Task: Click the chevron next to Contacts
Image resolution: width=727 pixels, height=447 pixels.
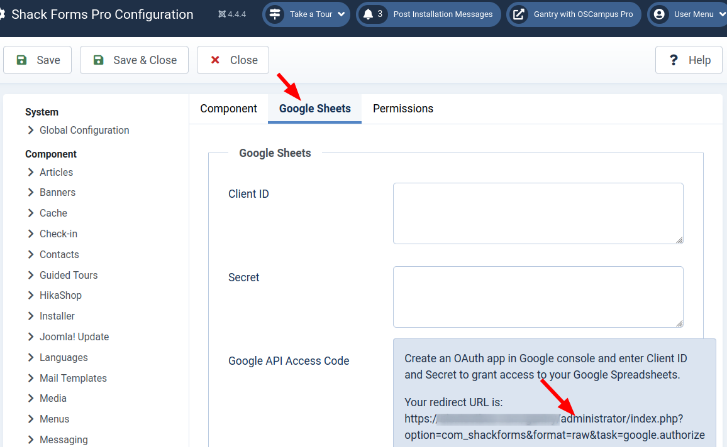Action: 31,254
